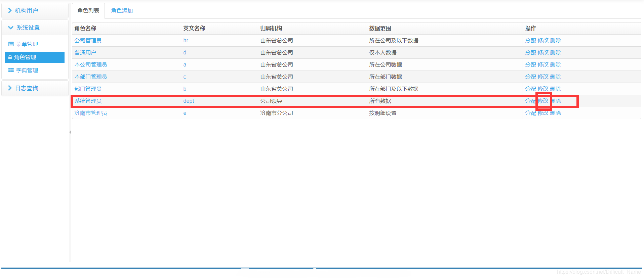
Task: Click 修改 in the 普通用户 row
Action: click(x=543, y=52)
